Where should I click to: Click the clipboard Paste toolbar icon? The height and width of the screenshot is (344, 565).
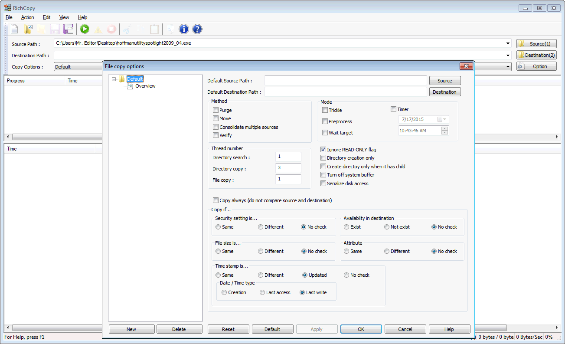point(154,29)
